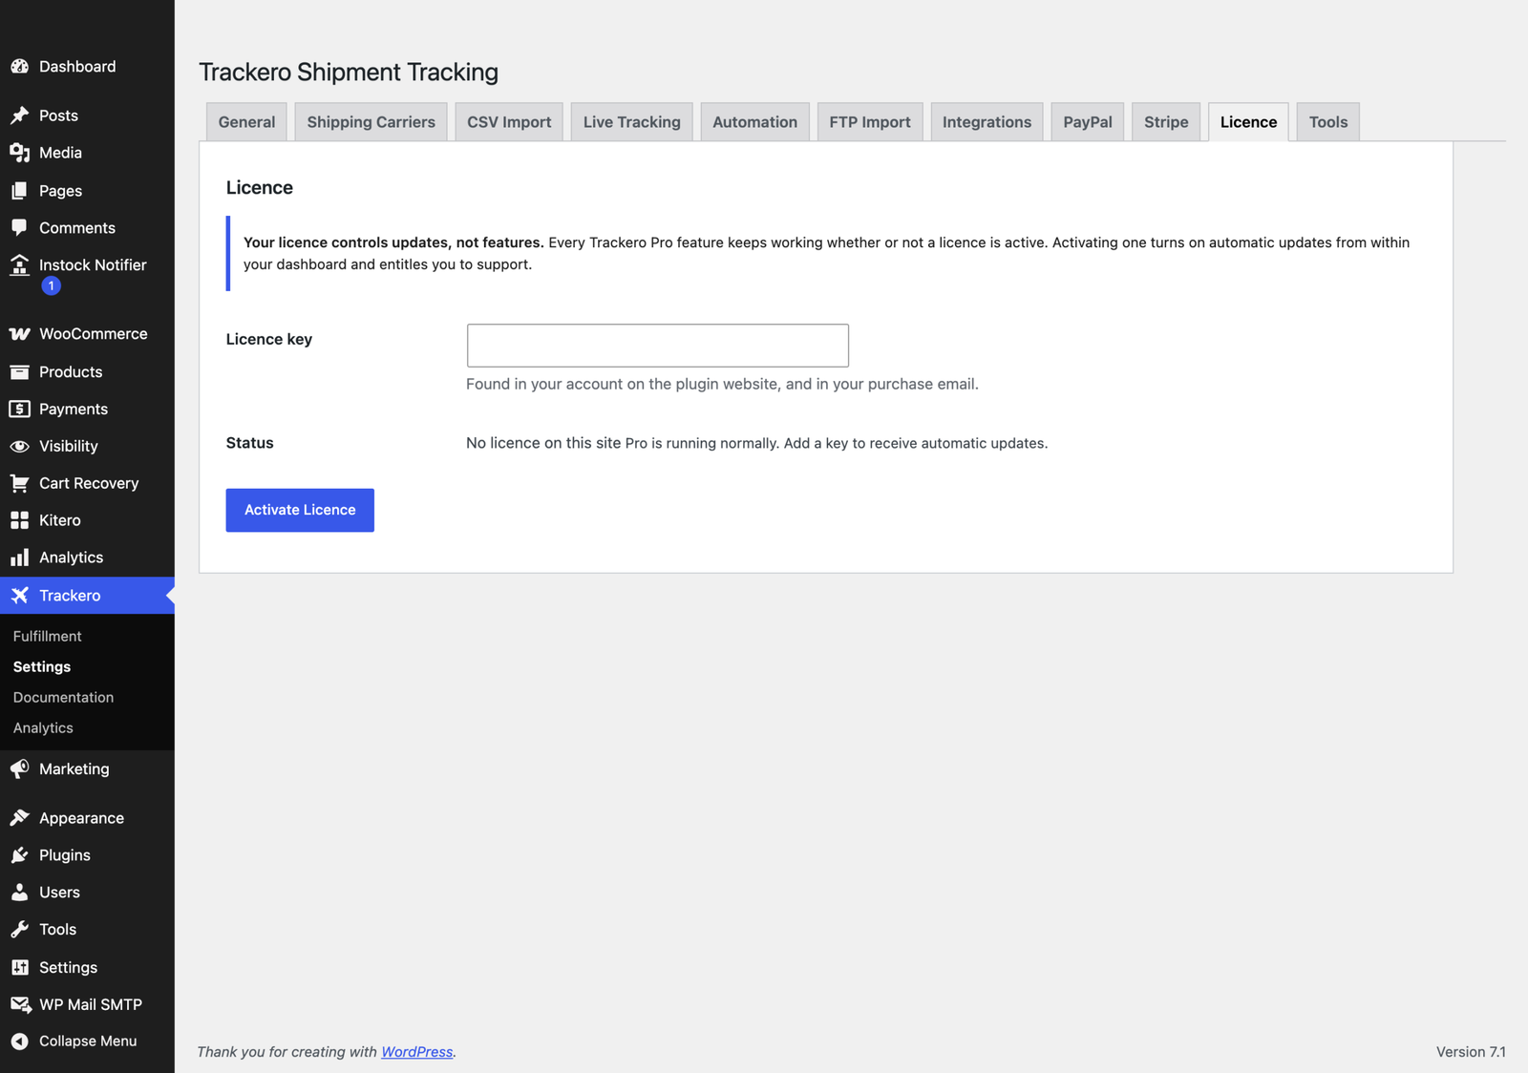The image size is (1528, 1073).
Task: Click the Cart Recovery cart icon
Action: [x=19, y=484]
